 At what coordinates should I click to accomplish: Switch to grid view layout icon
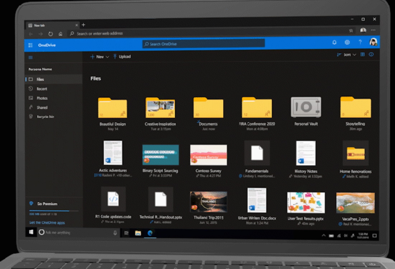362,54
